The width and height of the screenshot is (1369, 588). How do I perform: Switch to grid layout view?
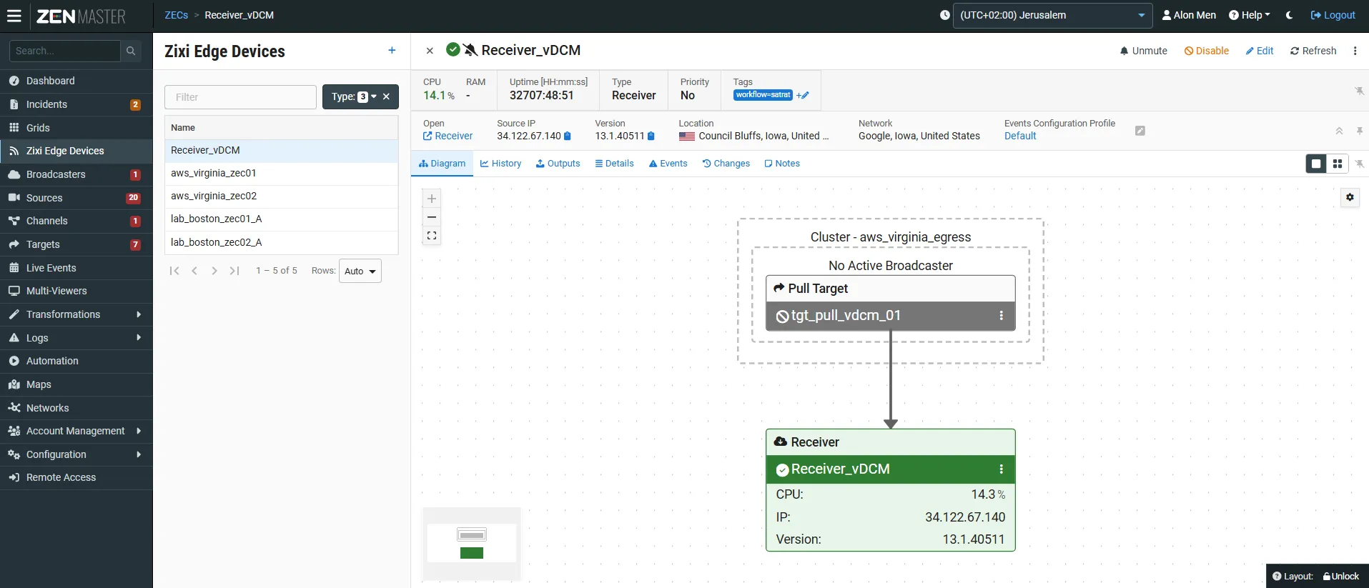[x=1338, y=164]
